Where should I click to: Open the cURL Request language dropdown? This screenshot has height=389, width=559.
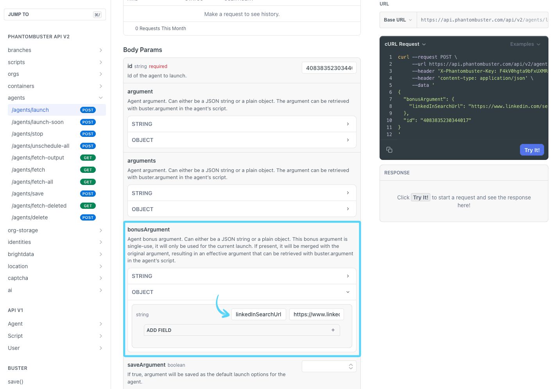pyautogui.click(x=405, y=44)
